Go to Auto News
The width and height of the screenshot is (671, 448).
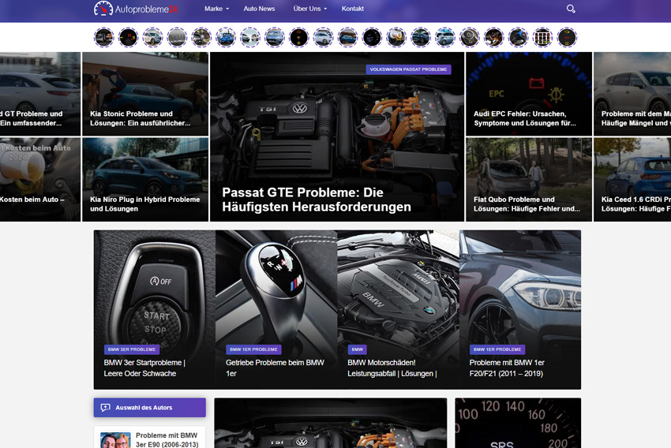[259, 9]
